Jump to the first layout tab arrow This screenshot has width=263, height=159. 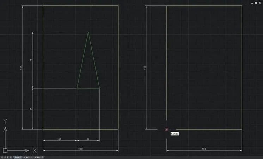[x=2, y=157]
